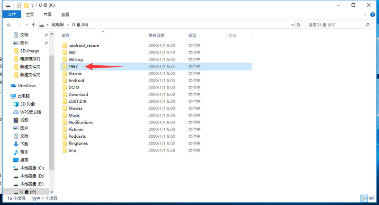
Task: Open Explorer help question mark
Action: pos(372,15)
